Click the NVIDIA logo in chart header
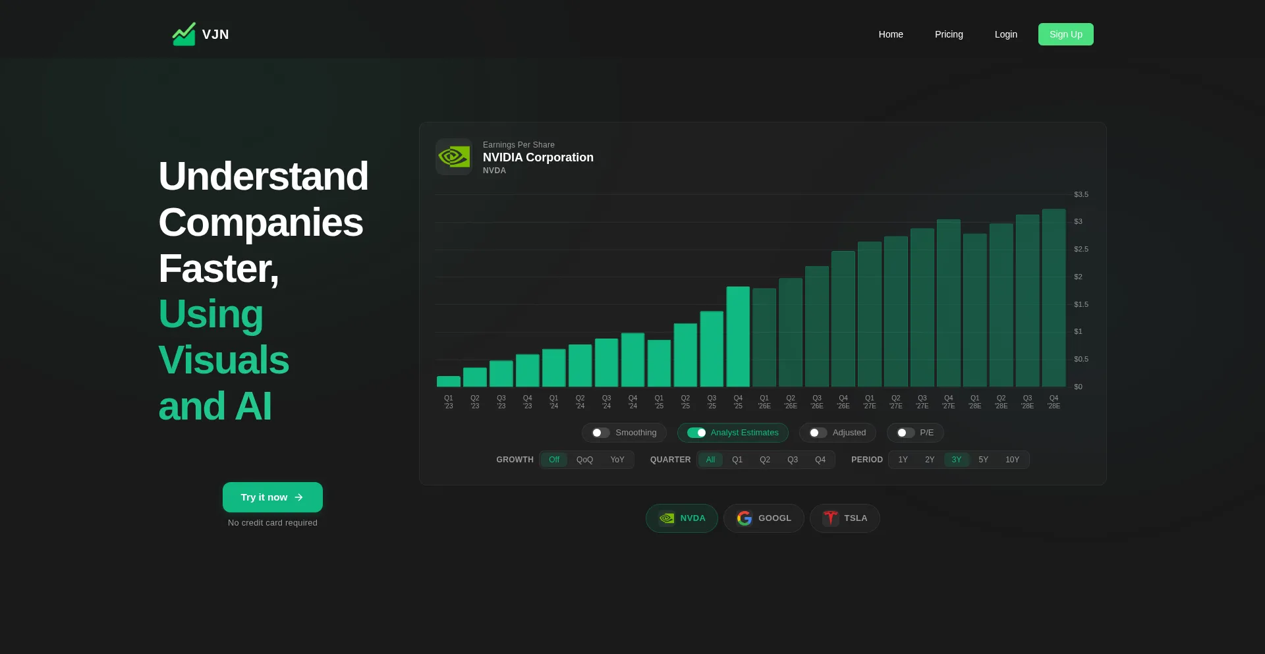Image resolution: width=1265 pixels, height=654 pixels. pos(454,157)
